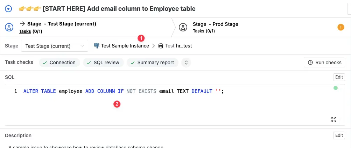
Task: Click Edit button for the Description section
Action: tap(339, 135)
